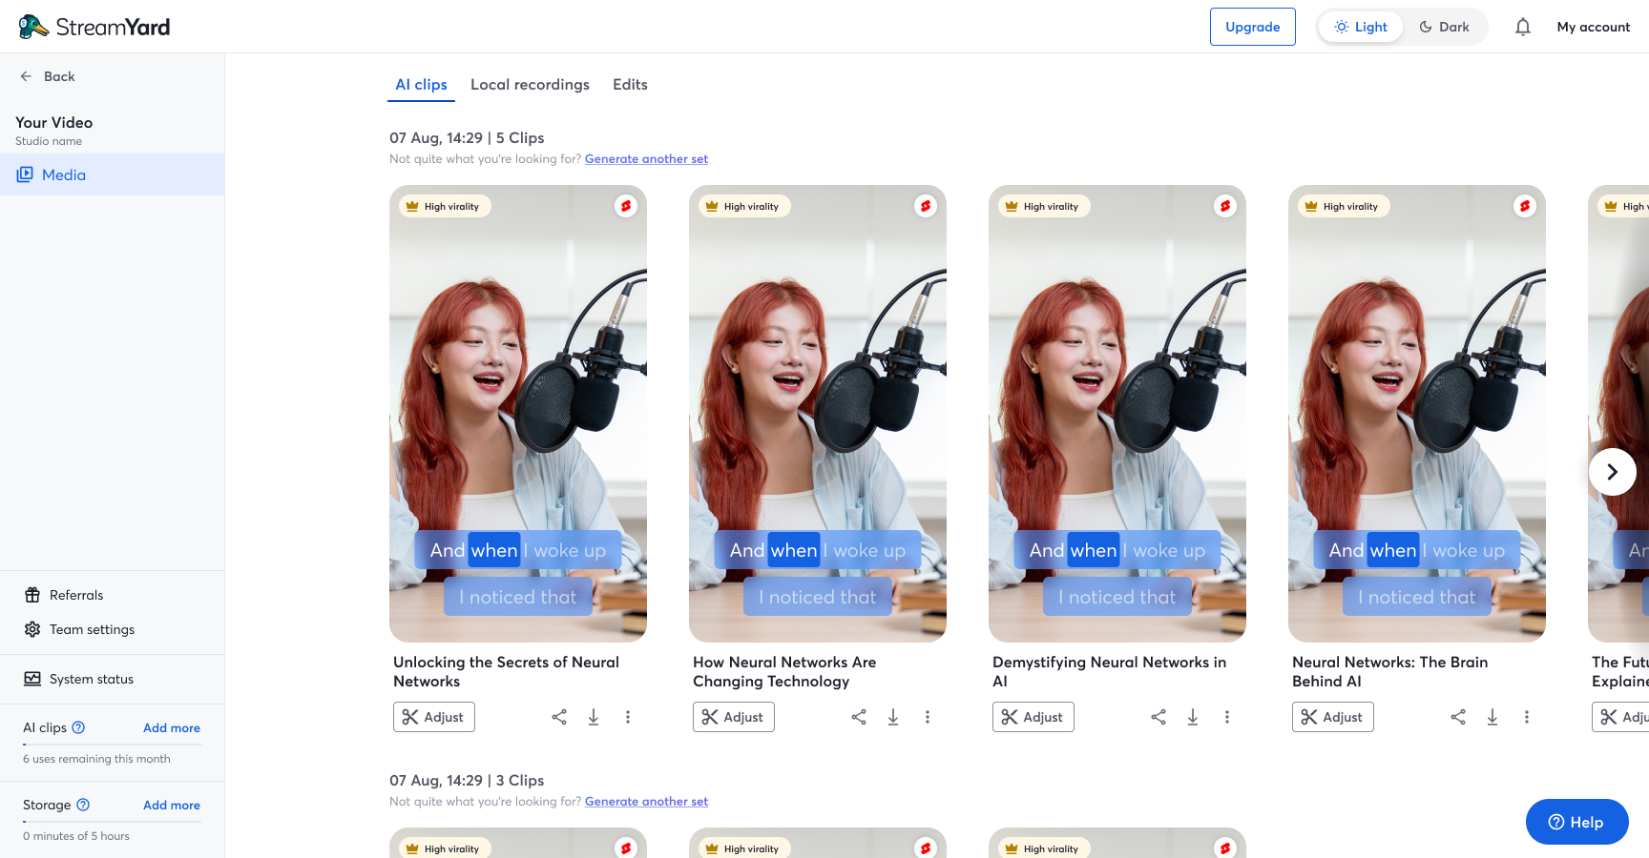Switch to the AI clips tab
Screen dimensions: 1649x858
pos(422,85)
